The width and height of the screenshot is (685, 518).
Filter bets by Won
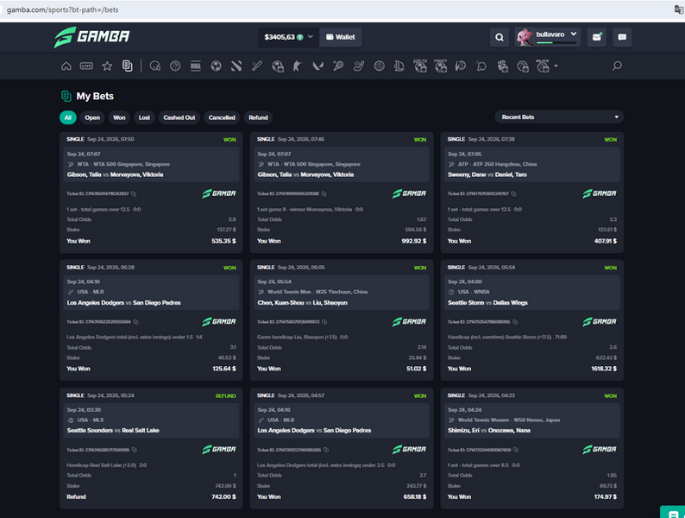click(119, 117)
